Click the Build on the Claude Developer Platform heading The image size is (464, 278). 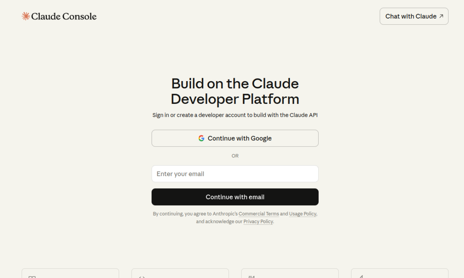(235, 91)
